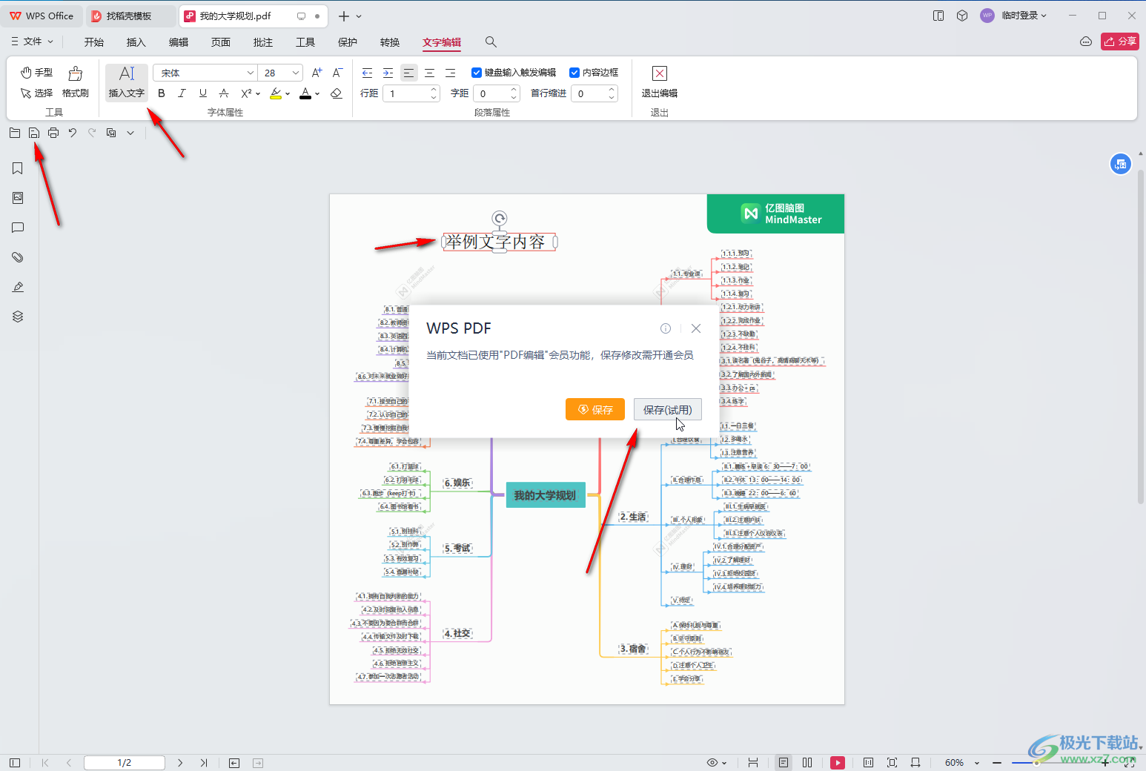Go to next page in navigation bar
This screenshot has height=771, width=1146.
(x=180, y=763)
